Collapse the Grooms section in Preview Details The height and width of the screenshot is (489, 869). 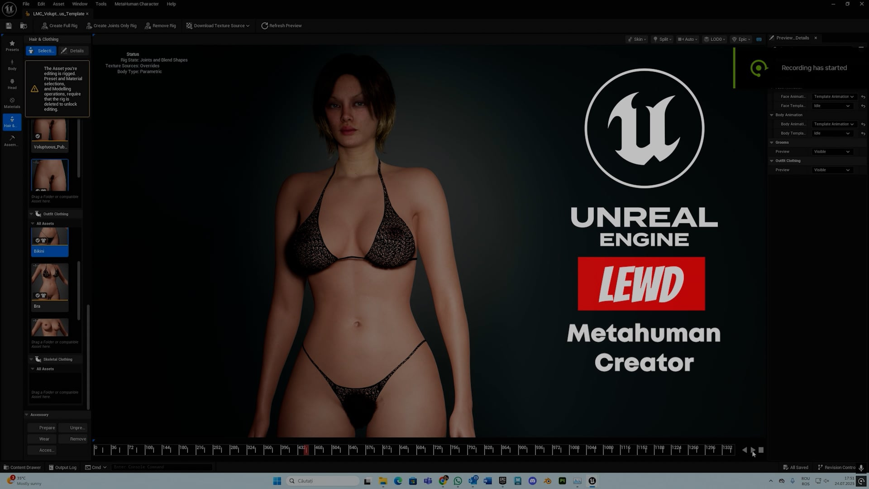tap(772, 143)
